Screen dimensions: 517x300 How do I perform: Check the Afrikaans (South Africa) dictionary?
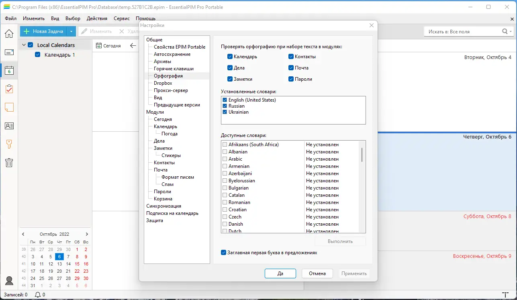[225, 145]
